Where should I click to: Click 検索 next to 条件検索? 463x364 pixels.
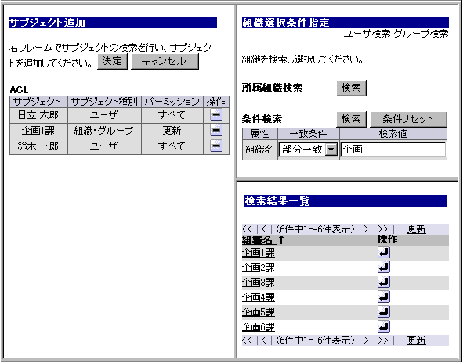(351, 119)
